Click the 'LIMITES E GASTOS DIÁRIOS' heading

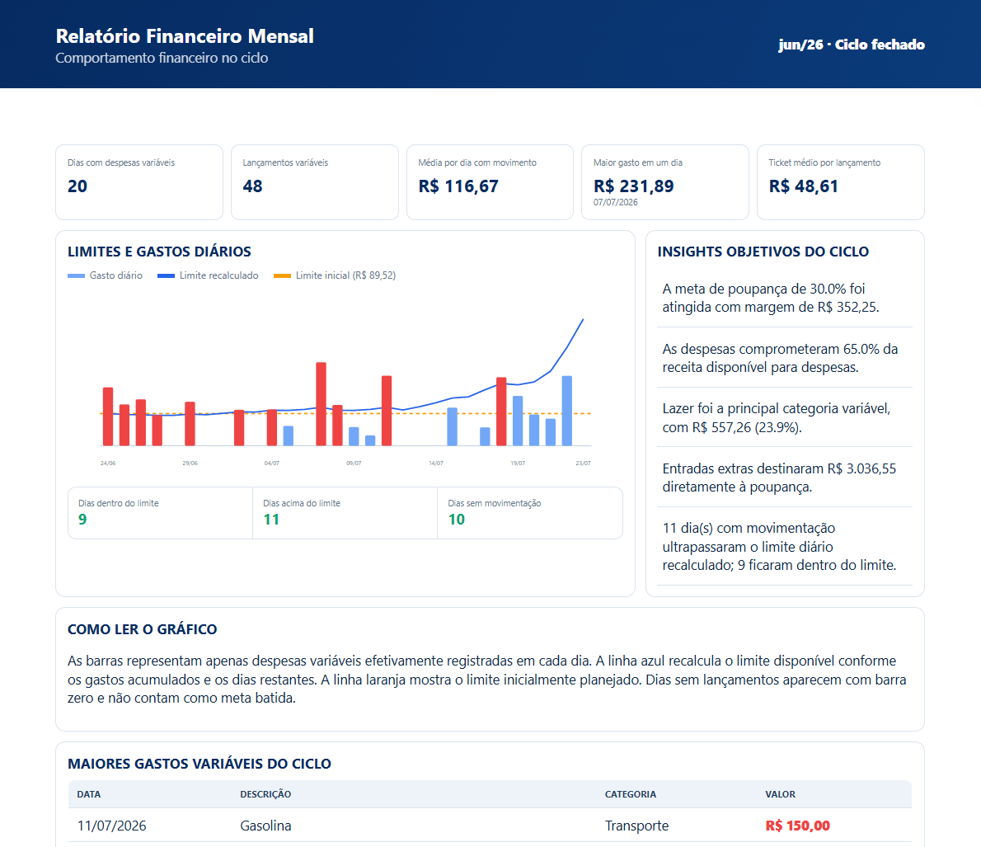159,252
